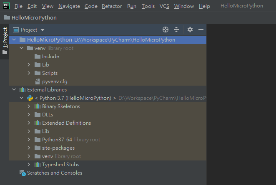This screenshot has width=276, height=185.
Task: Select External Libraries label
Action: coord(47,90)
